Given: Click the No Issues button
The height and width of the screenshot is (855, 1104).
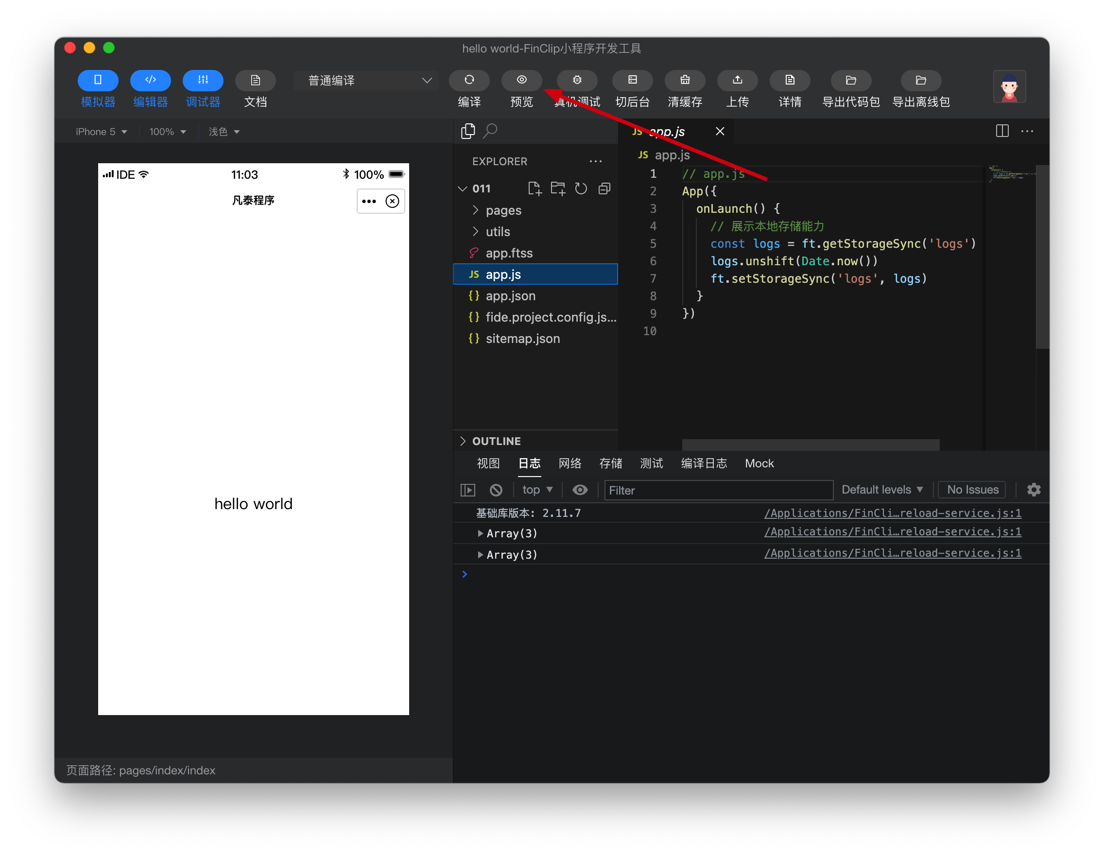Looking at the screenshot, I should tap(971, 489).
